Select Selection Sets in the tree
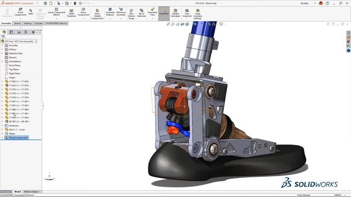The height and width of the screenshot is (197, 351). [x=15, y=54]
